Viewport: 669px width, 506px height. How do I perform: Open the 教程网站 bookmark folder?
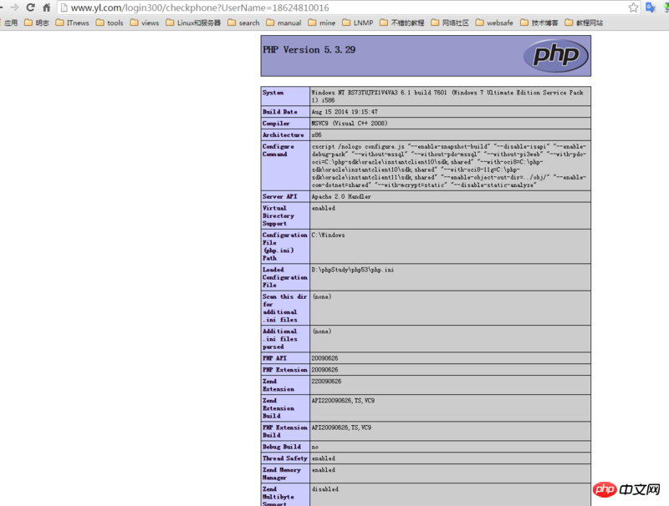[x=584, y=23]
